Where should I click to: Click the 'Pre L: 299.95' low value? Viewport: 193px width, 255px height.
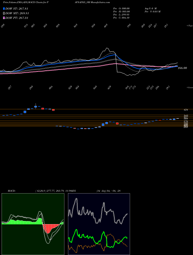(x=121, y=15)
